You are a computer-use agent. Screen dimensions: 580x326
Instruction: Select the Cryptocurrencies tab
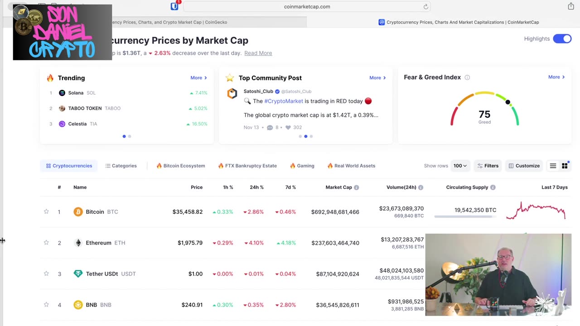69,166
